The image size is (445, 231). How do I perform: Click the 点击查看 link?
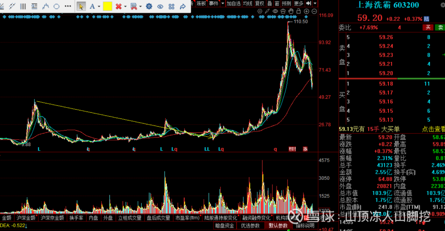click(x=433, y=129)
